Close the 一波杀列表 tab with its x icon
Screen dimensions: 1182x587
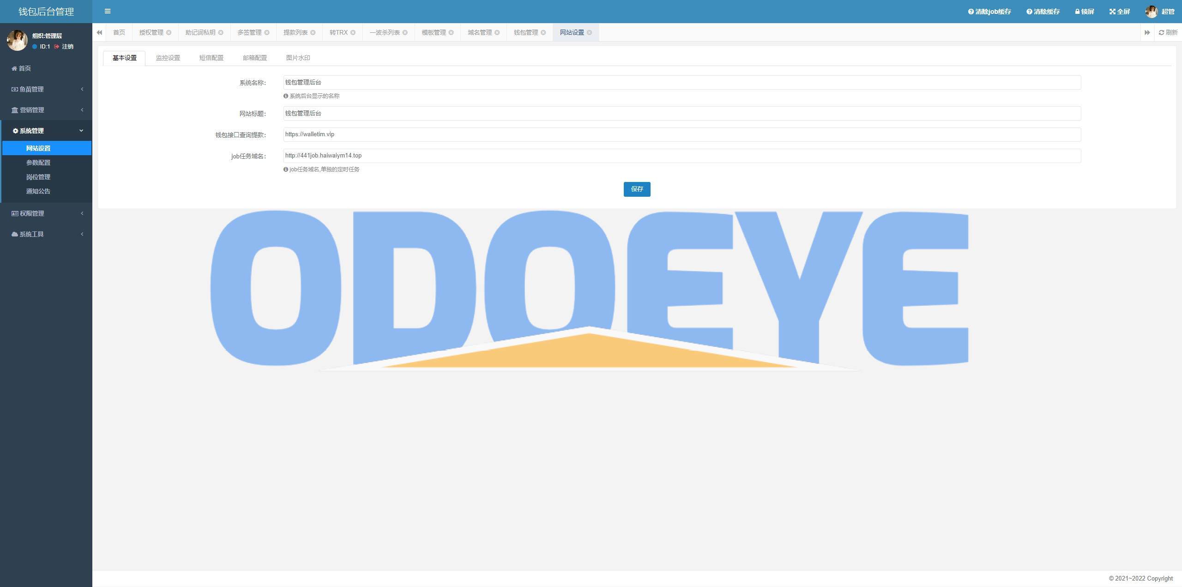[x=405, y=32]
